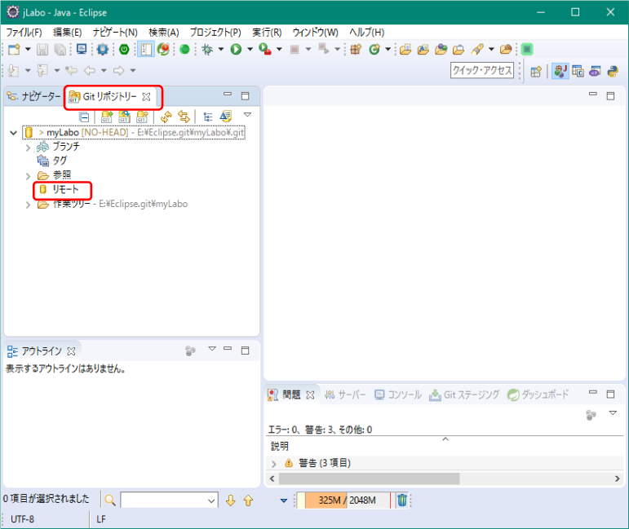Switch to the Git ステージング tab
Screen dimensions: 629x529
[x=464, y=395]
